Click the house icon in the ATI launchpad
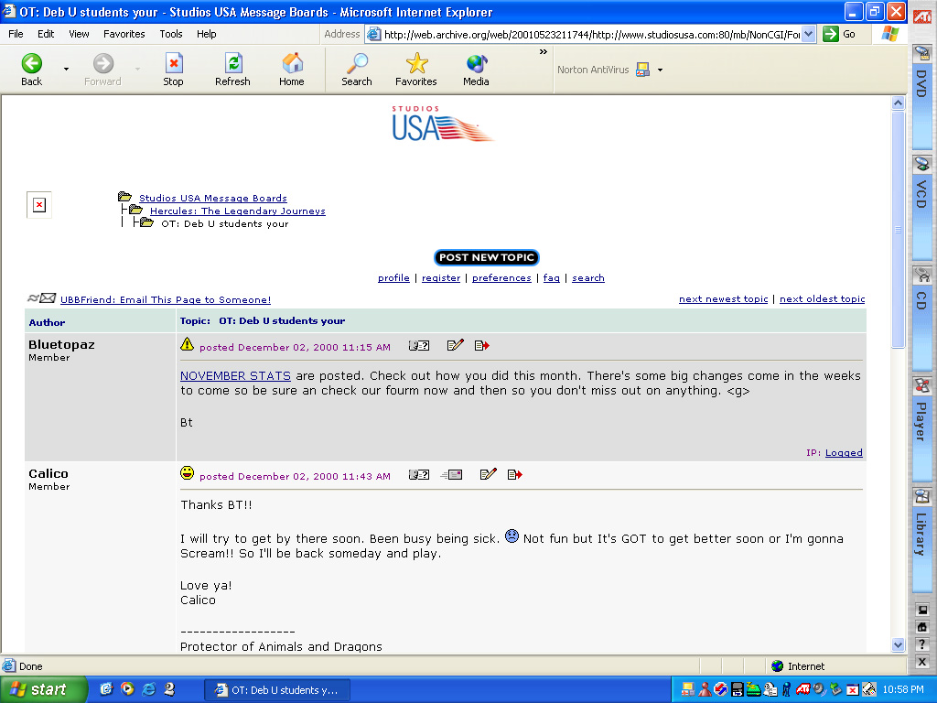The height and width of the screenshot is (703, 937). pos(922,627)
